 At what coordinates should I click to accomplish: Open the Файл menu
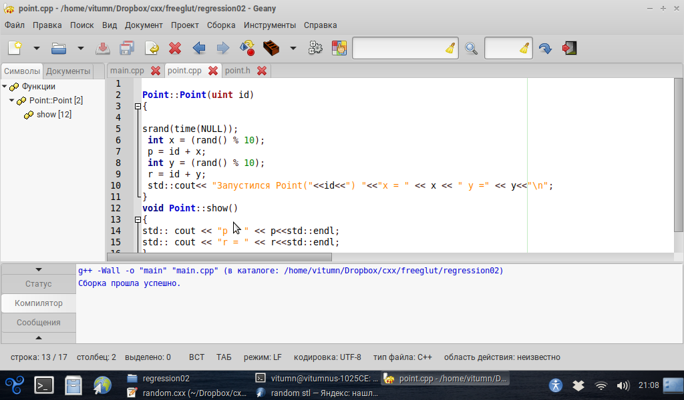click(15, 25)
